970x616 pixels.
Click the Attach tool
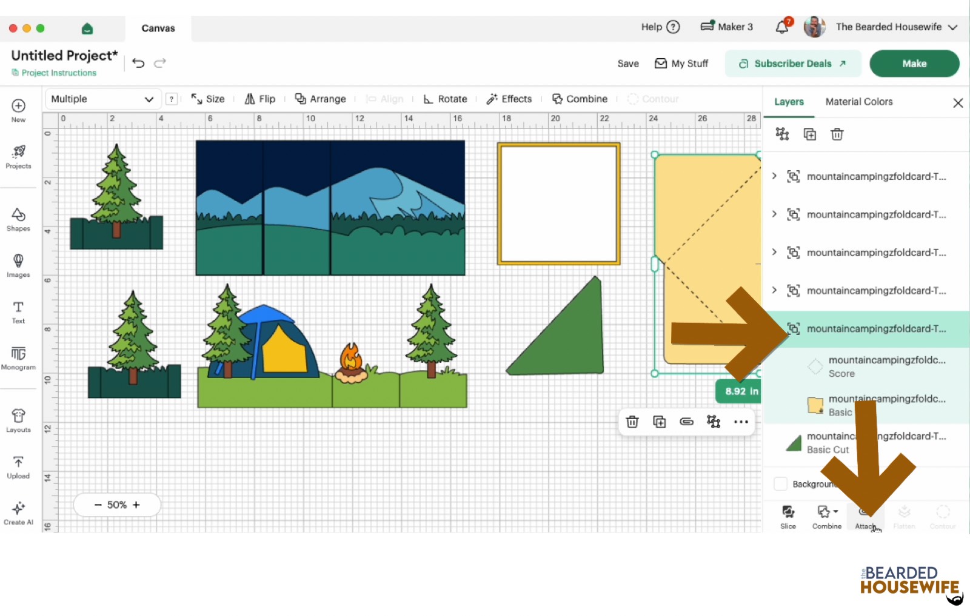[865, 517]
